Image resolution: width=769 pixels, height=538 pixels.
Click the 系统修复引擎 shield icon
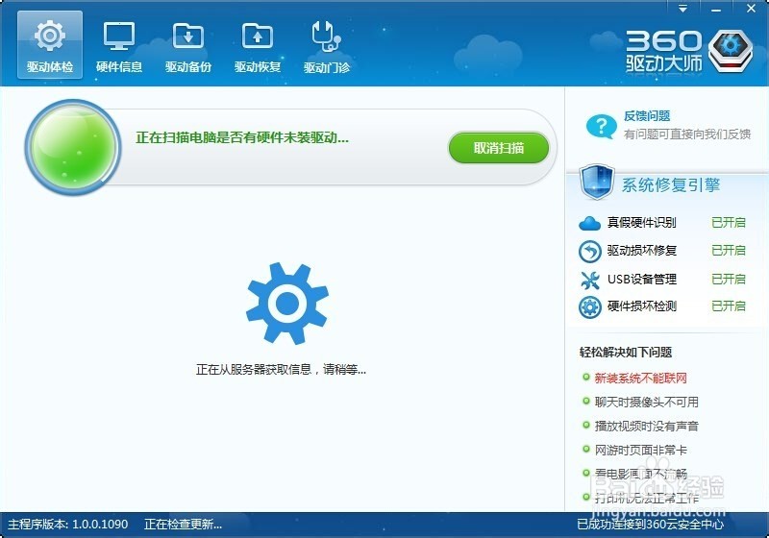coord(596,182)
